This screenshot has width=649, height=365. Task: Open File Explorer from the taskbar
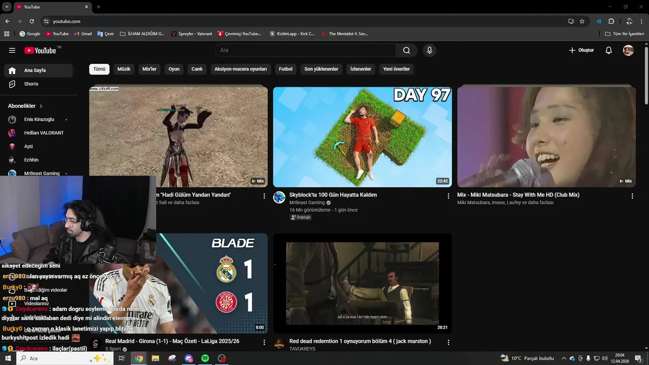pyautogui.click(x=155, y=358)
